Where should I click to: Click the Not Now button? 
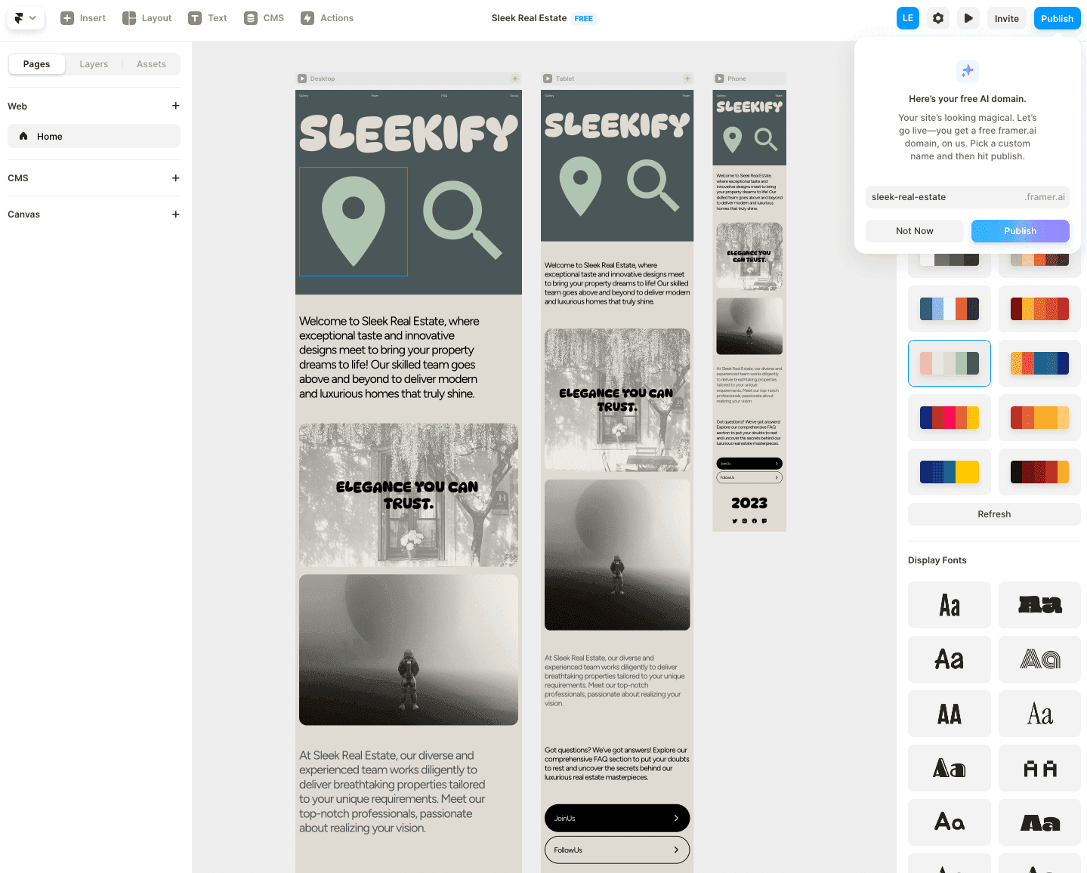(914, 231)
